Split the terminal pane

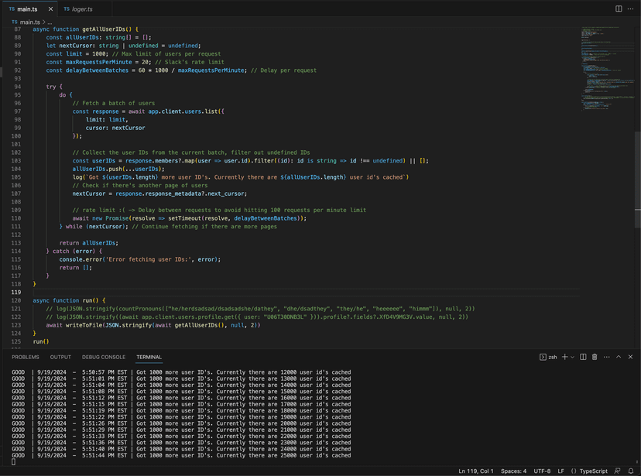tap(583, 357)
